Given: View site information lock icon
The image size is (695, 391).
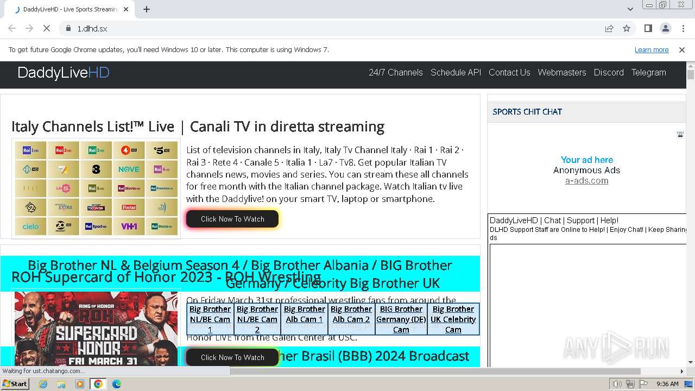Looking at the screenshot, I should [68, 28].
